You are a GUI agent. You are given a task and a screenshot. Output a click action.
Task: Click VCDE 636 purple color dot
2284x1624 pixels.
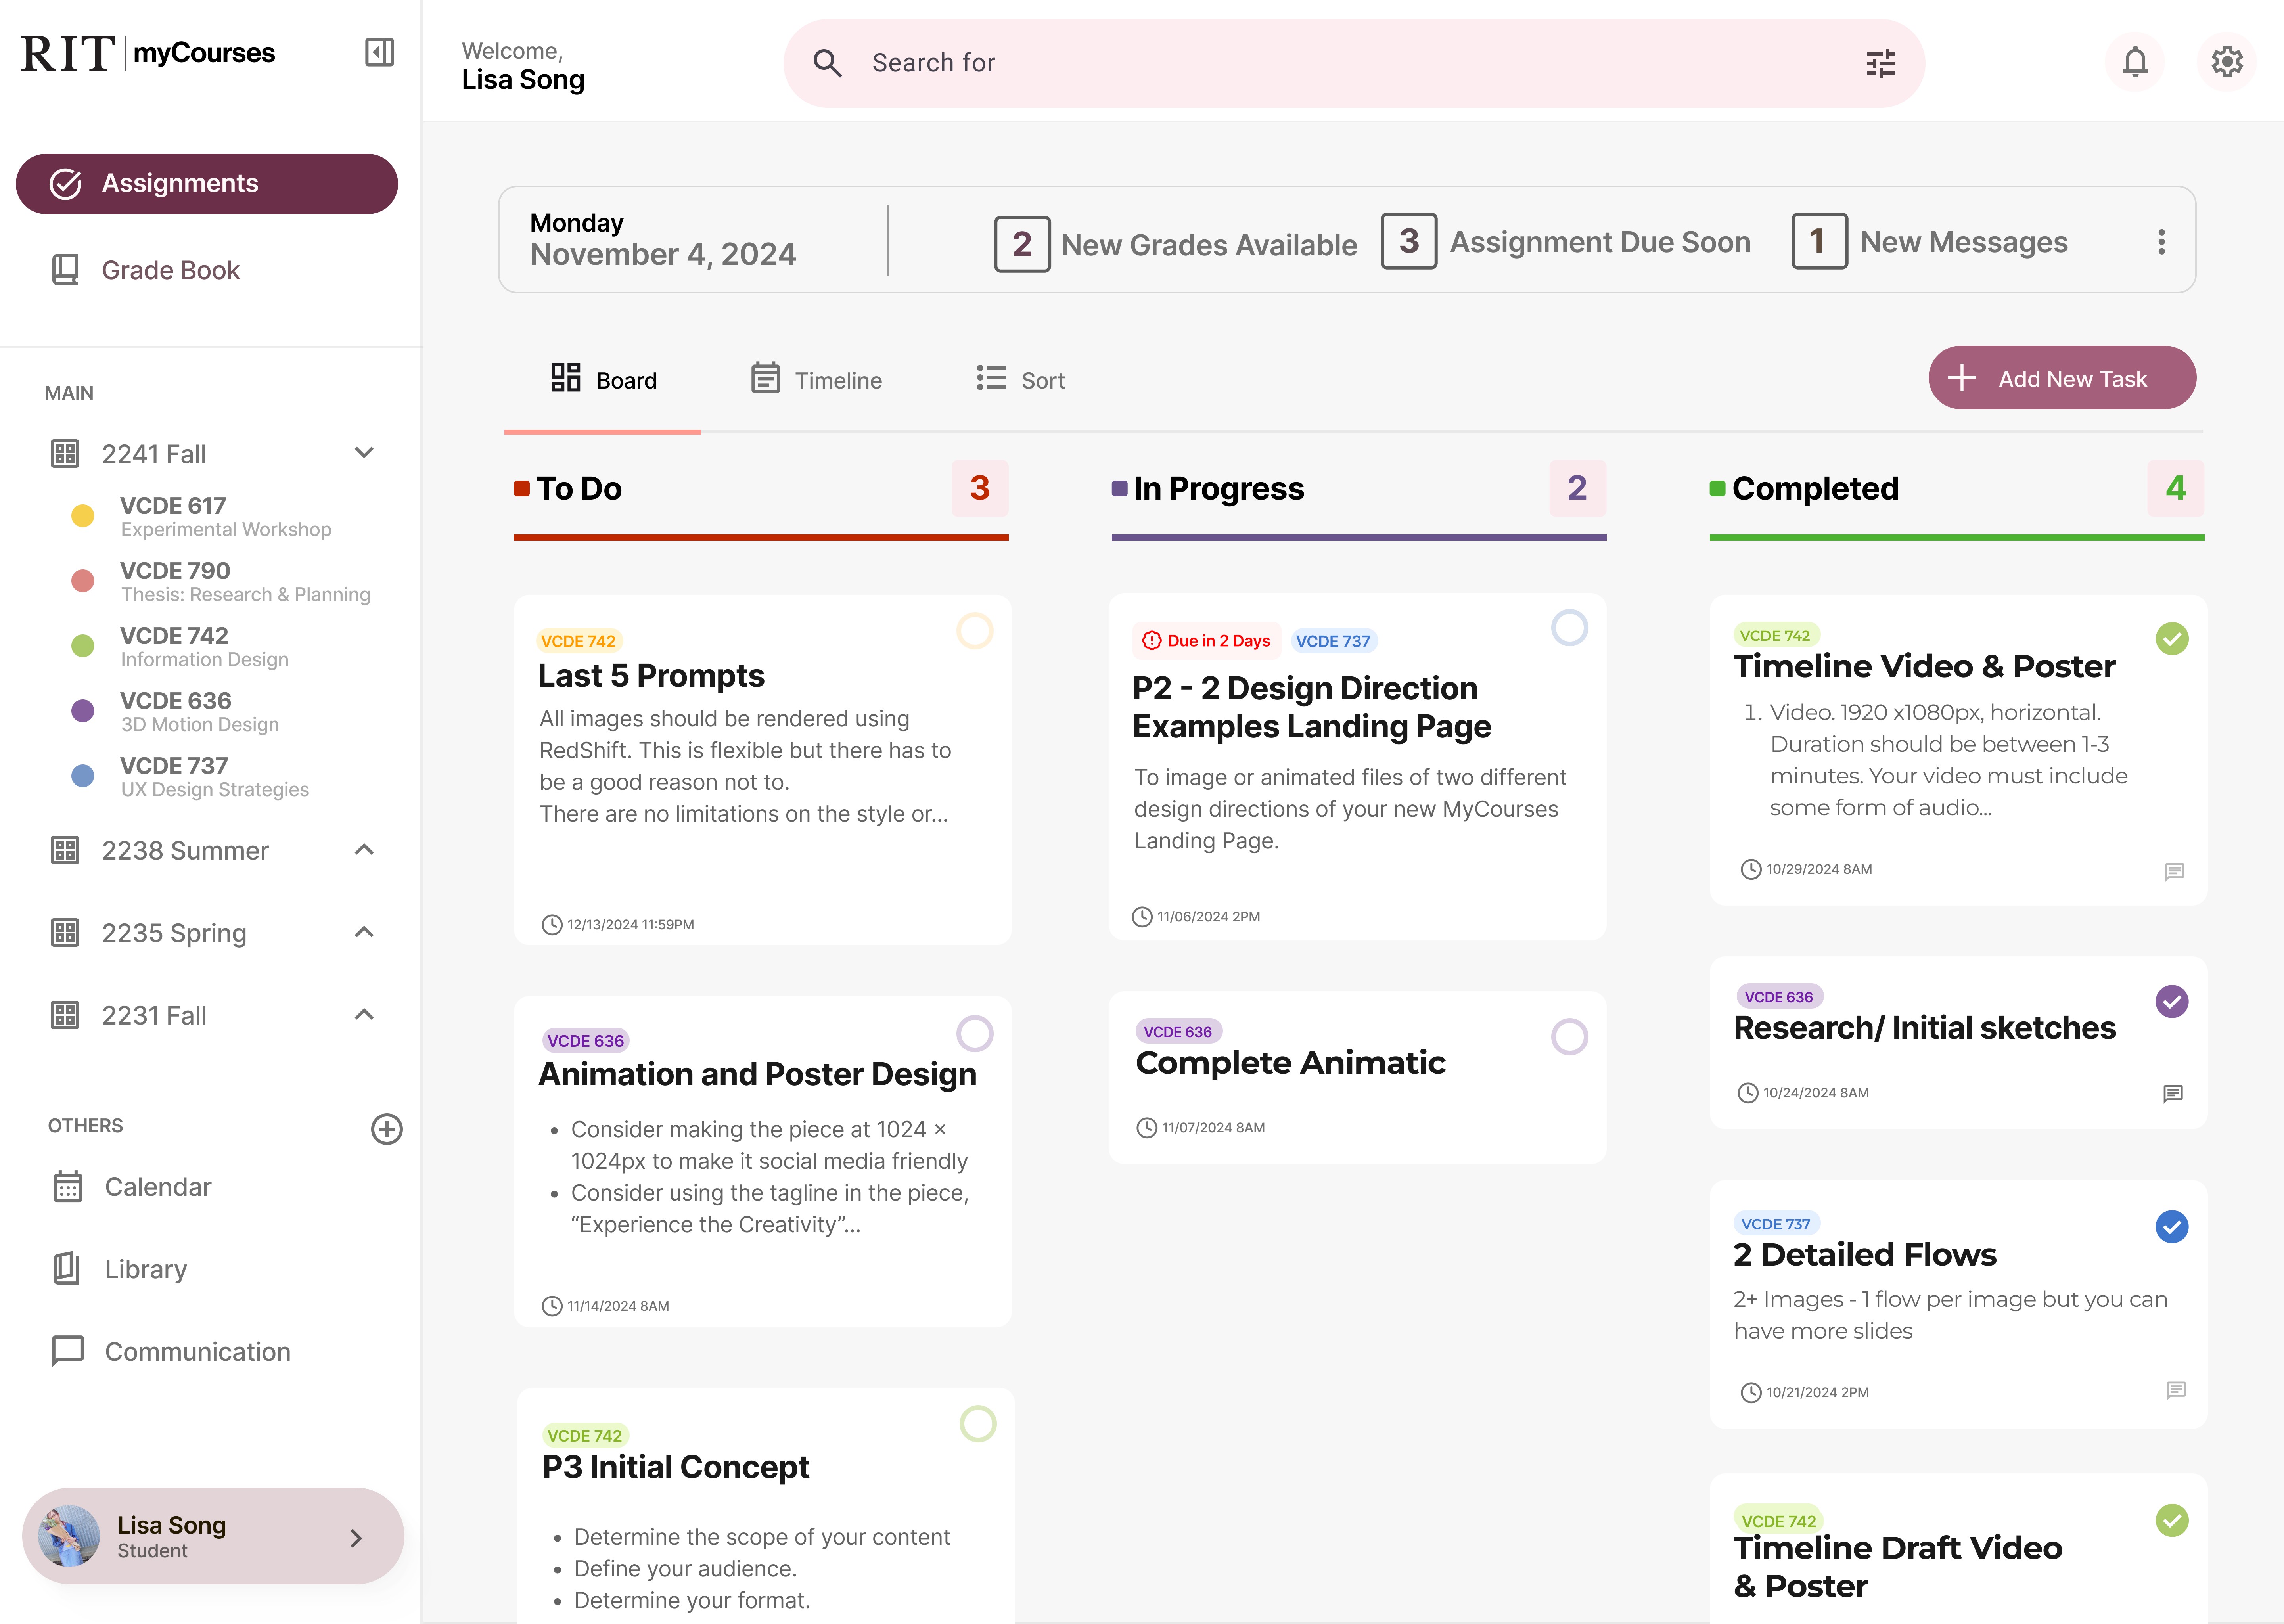(83, 711)
